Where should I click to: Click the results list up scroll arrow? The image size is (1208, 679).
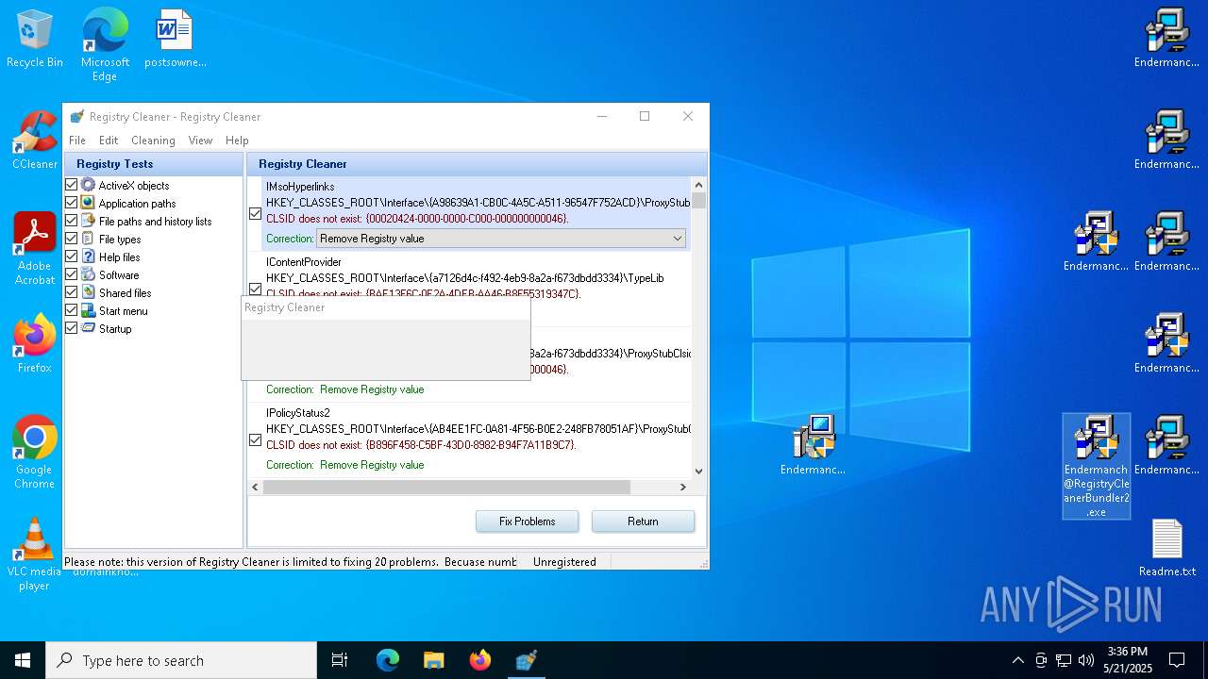pyautogui.click(x=699, y=186)
